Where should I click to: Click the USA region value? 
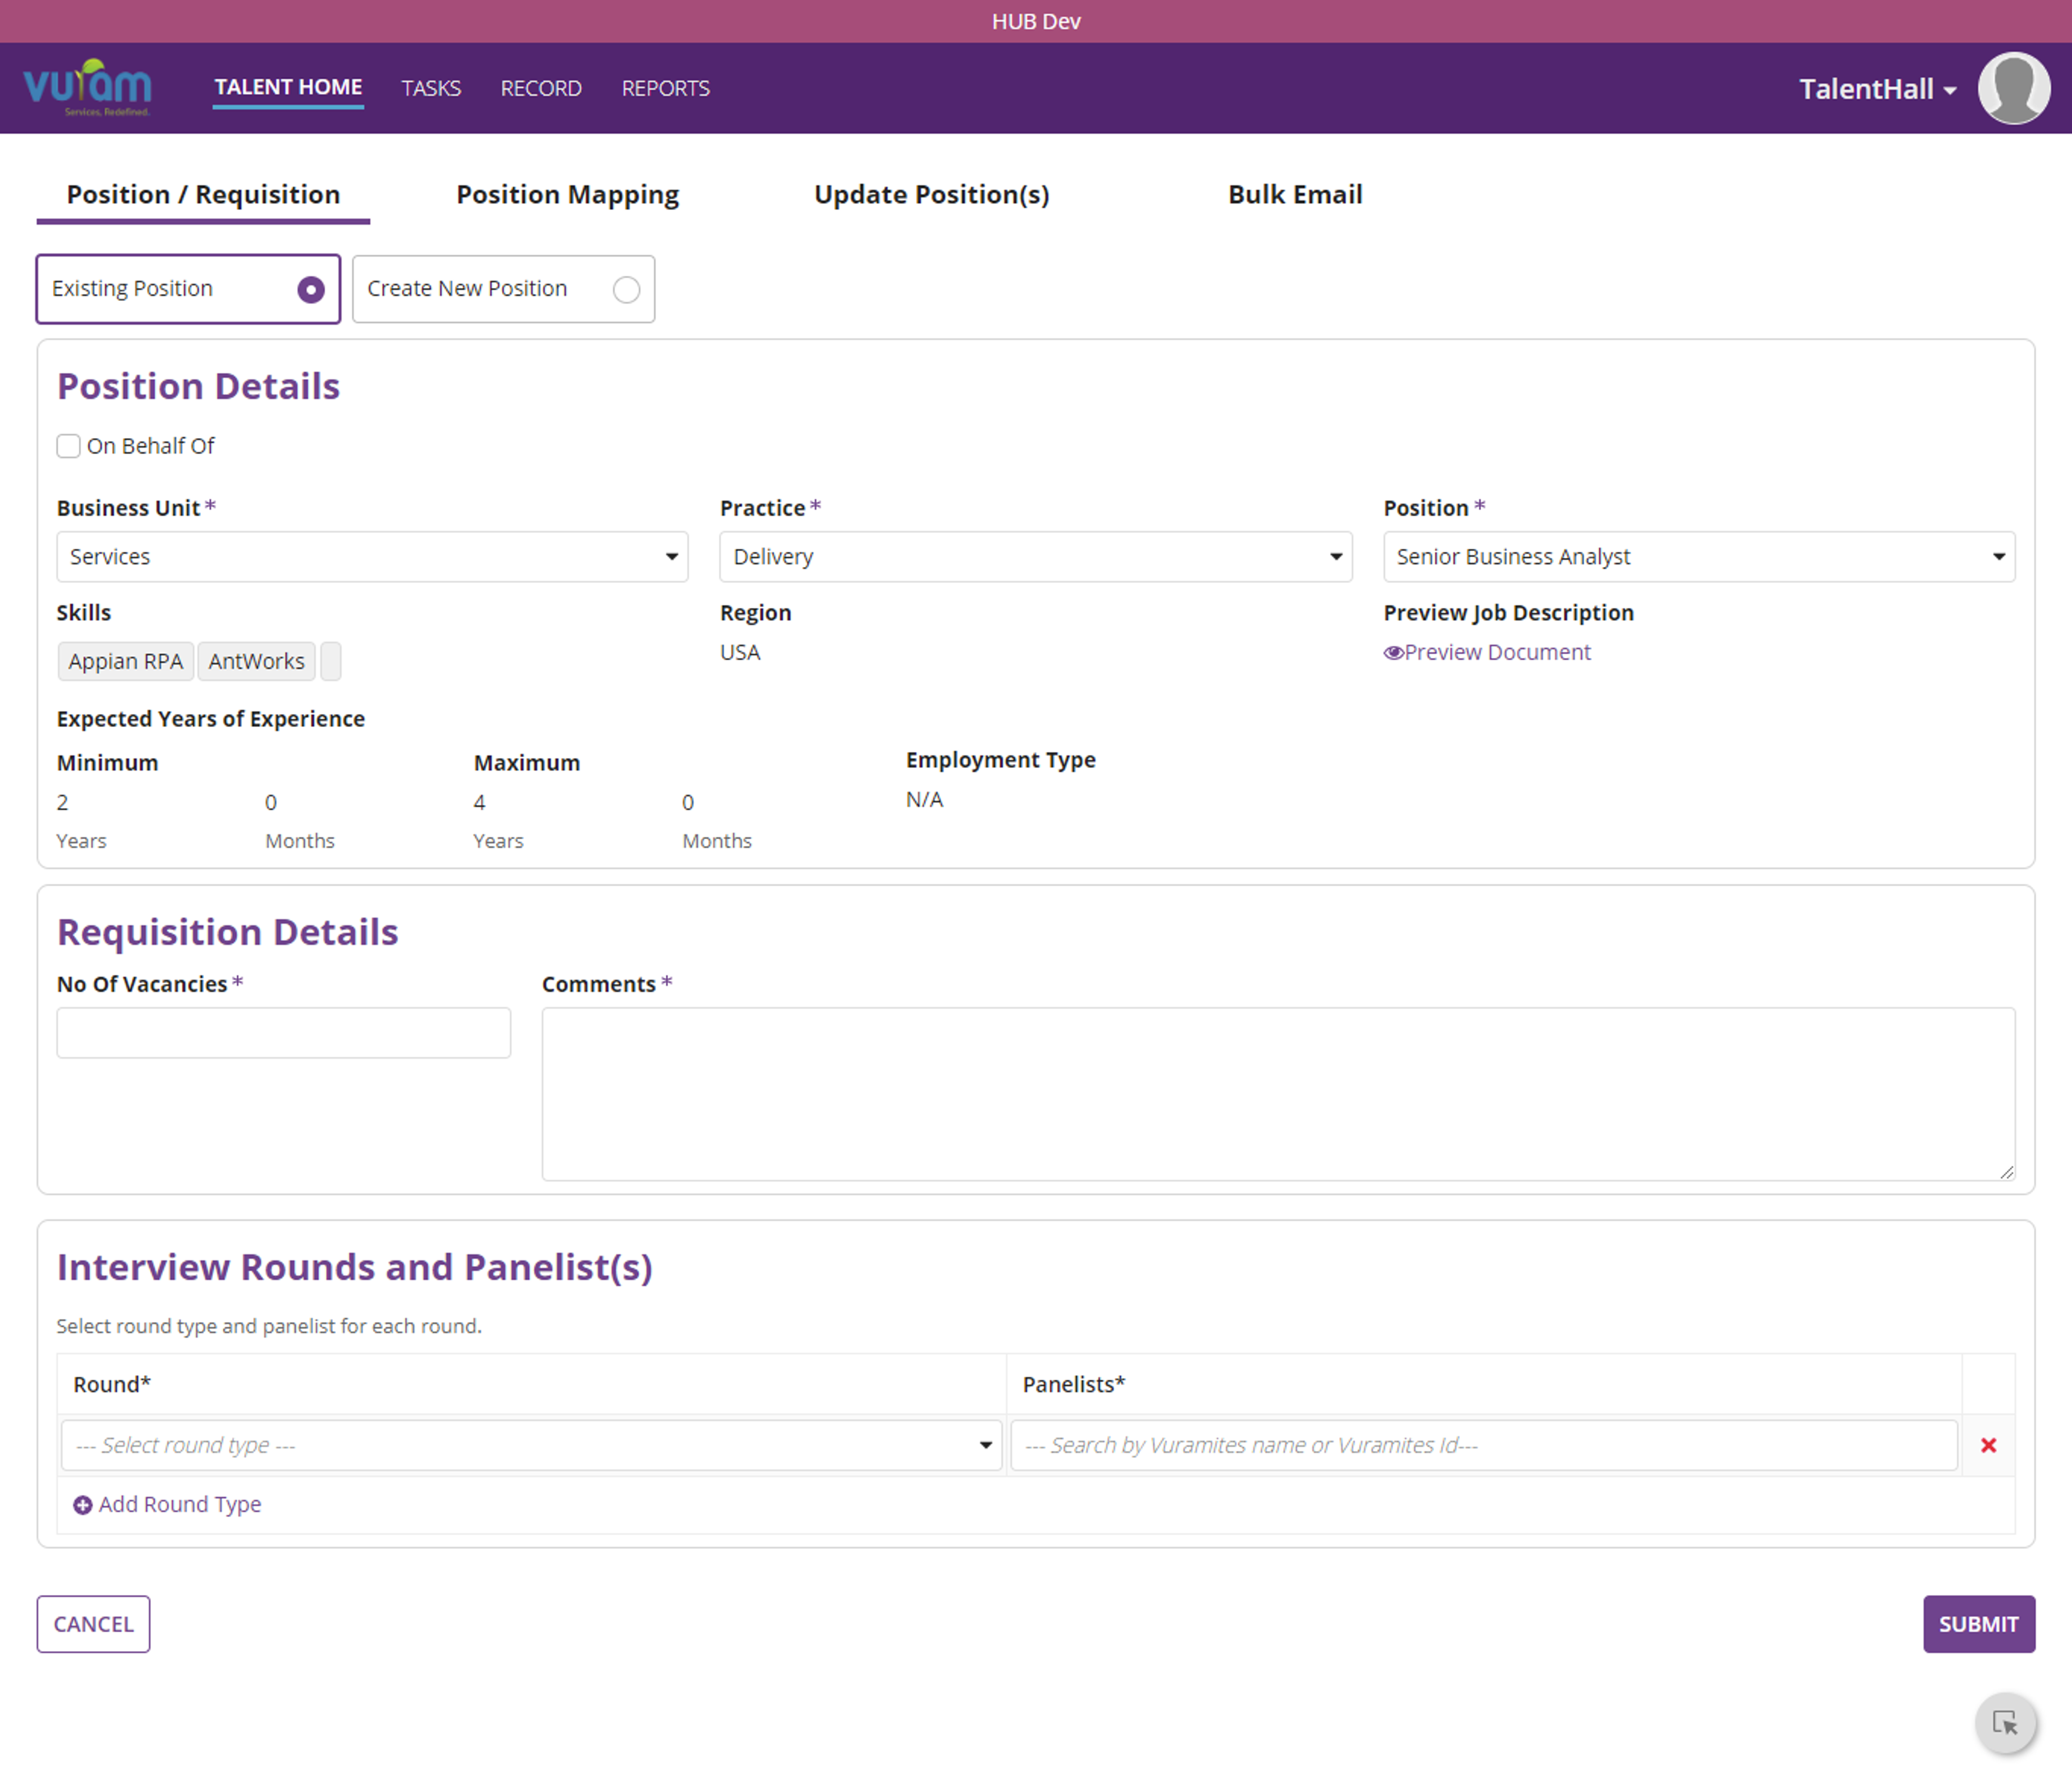(740, 653)
